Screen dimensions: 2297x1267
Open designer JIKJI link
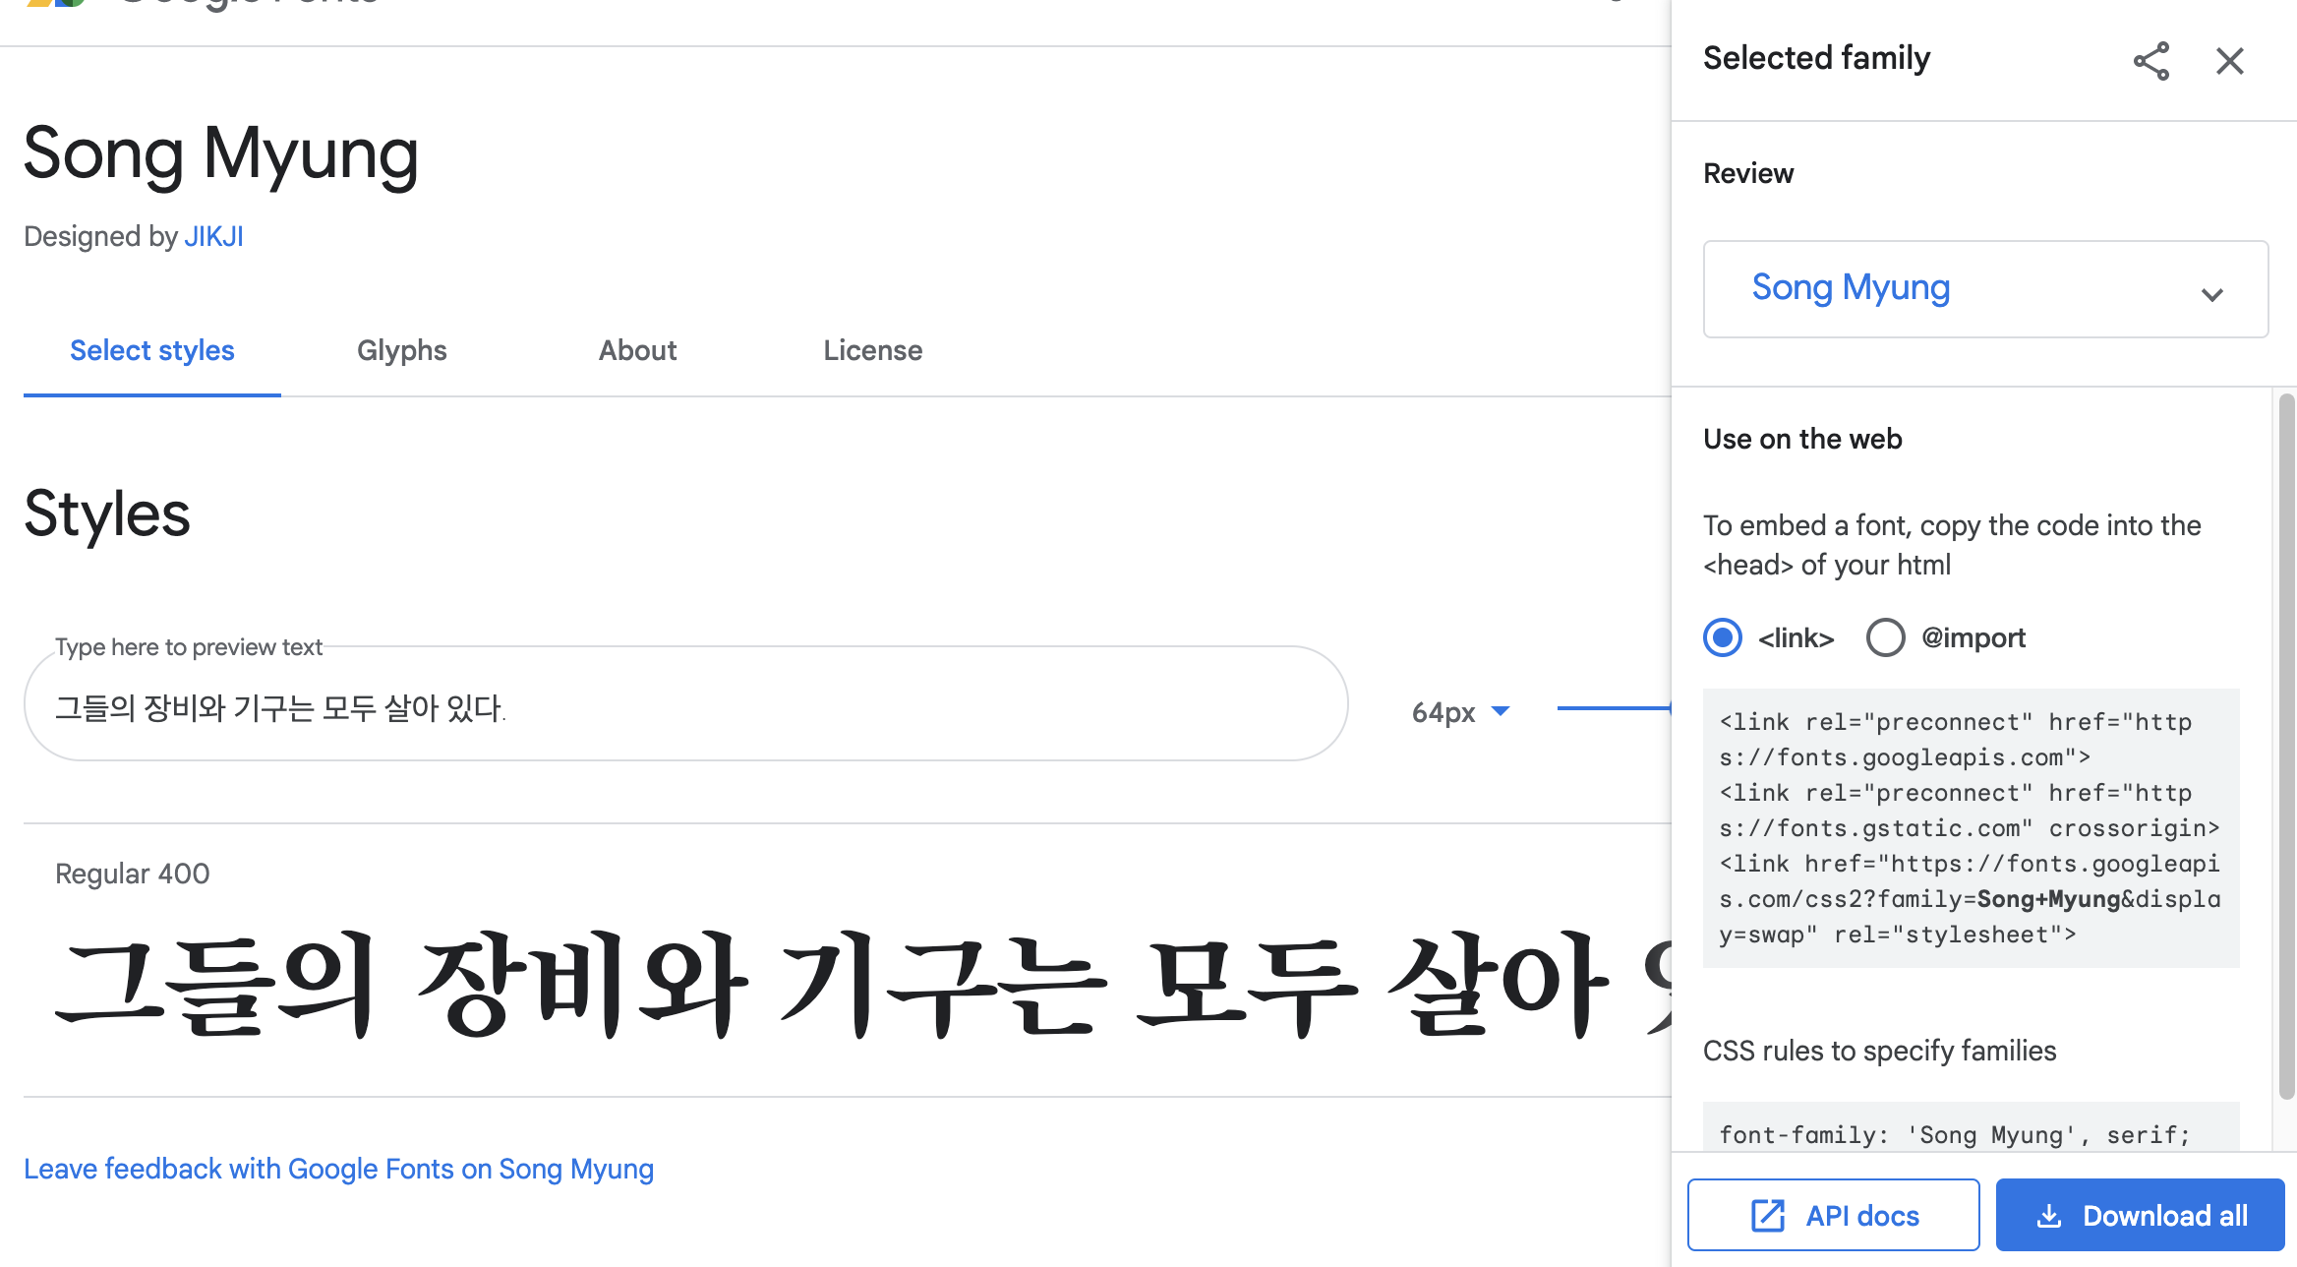click(213, 236)
